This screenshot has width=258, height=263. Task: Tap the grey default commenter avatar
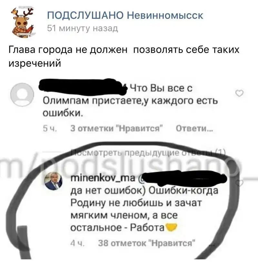(22, 95)
